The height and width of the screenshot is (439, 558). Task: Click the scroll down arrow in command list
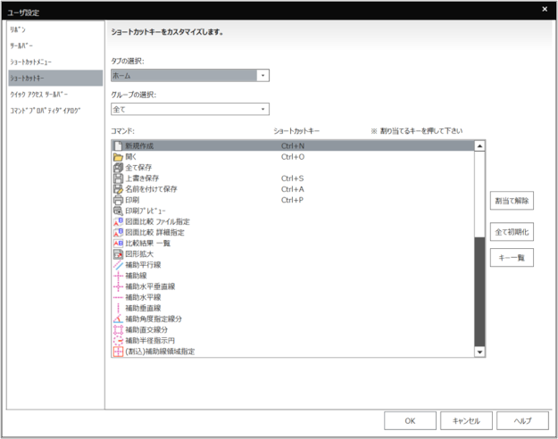[480, 352]
